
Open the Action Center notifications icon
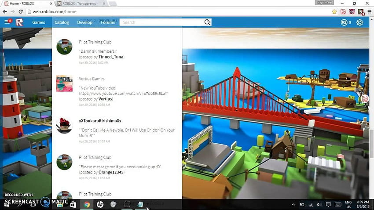pos(328,205)
